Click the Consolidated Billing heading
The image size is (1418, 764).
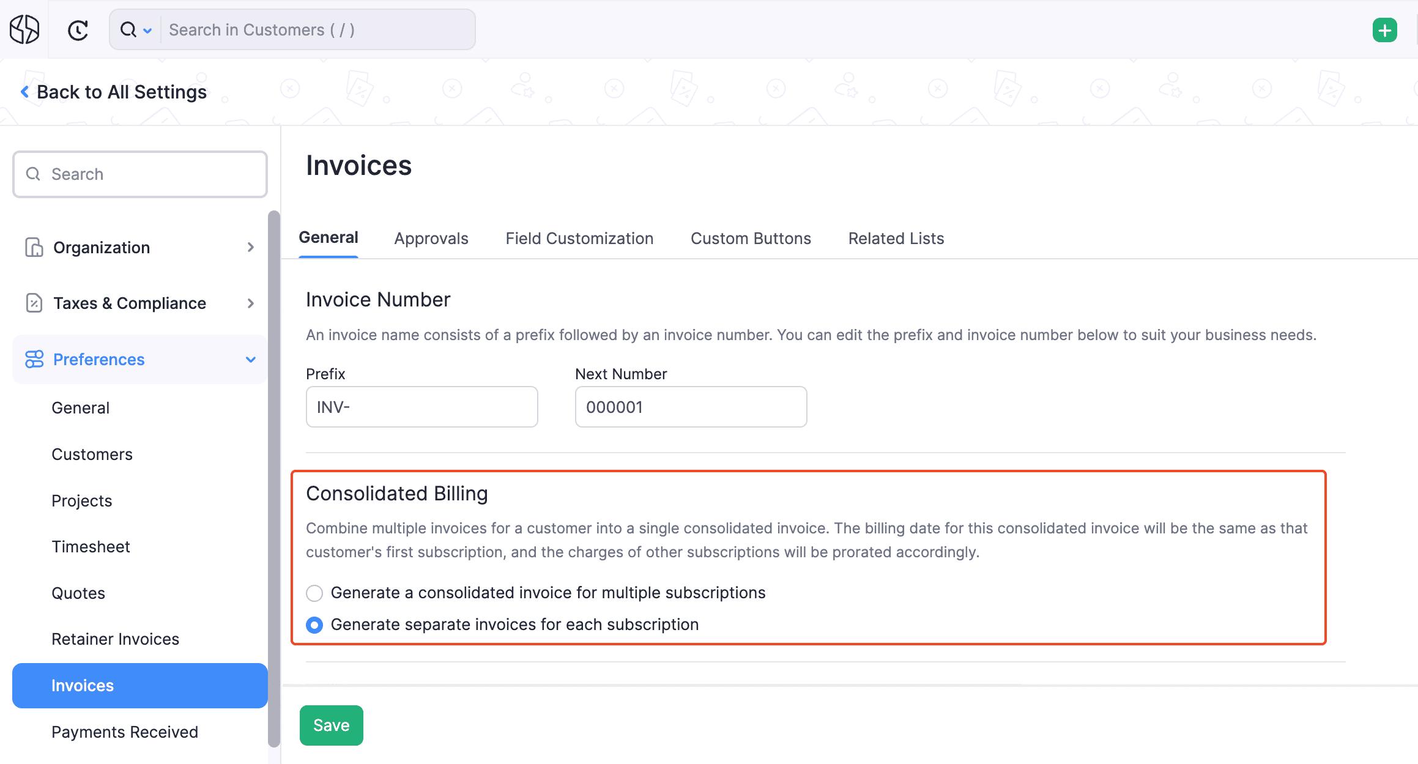pos(397,493)
